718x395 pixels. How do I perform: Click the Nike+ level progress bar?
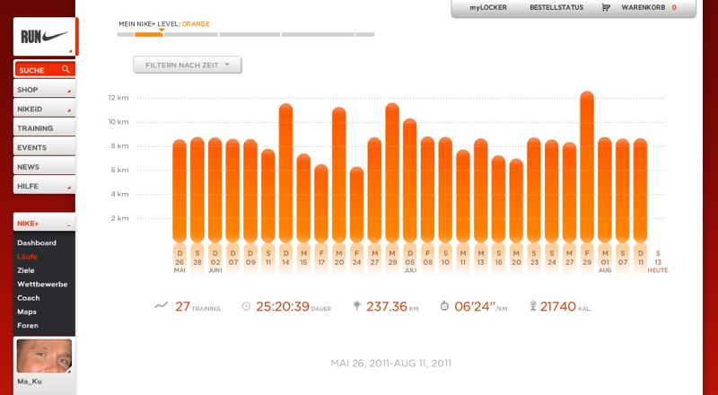pos(245,34)
